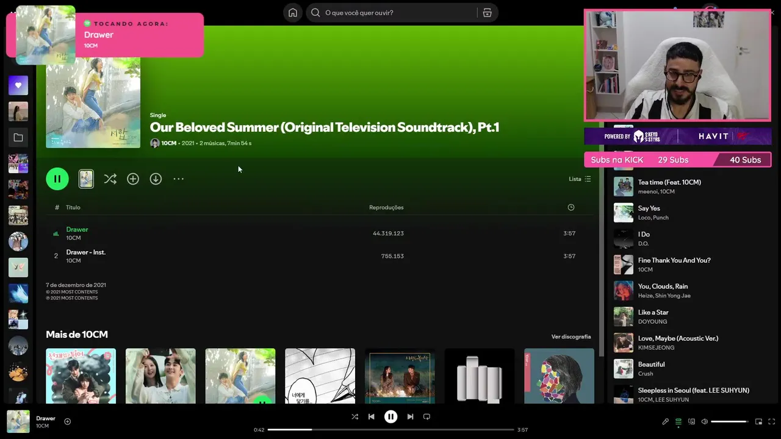Open the Browse icon in search bar

(x=487, y=13)
